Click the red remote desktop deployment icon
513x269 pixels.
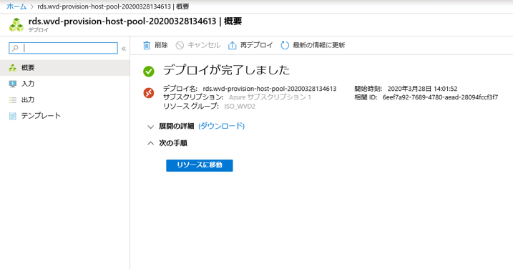[149, 93]
